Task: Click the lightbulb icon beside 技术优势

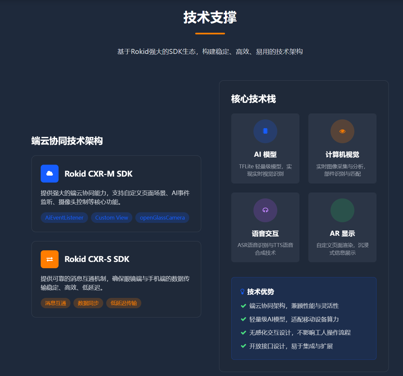Action: click(x=243, y=292)
